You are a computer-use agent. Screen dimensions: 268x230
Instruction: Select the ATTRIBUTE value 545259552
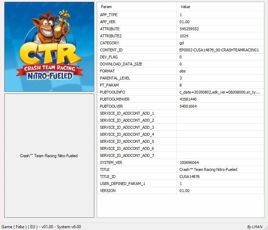189,29
